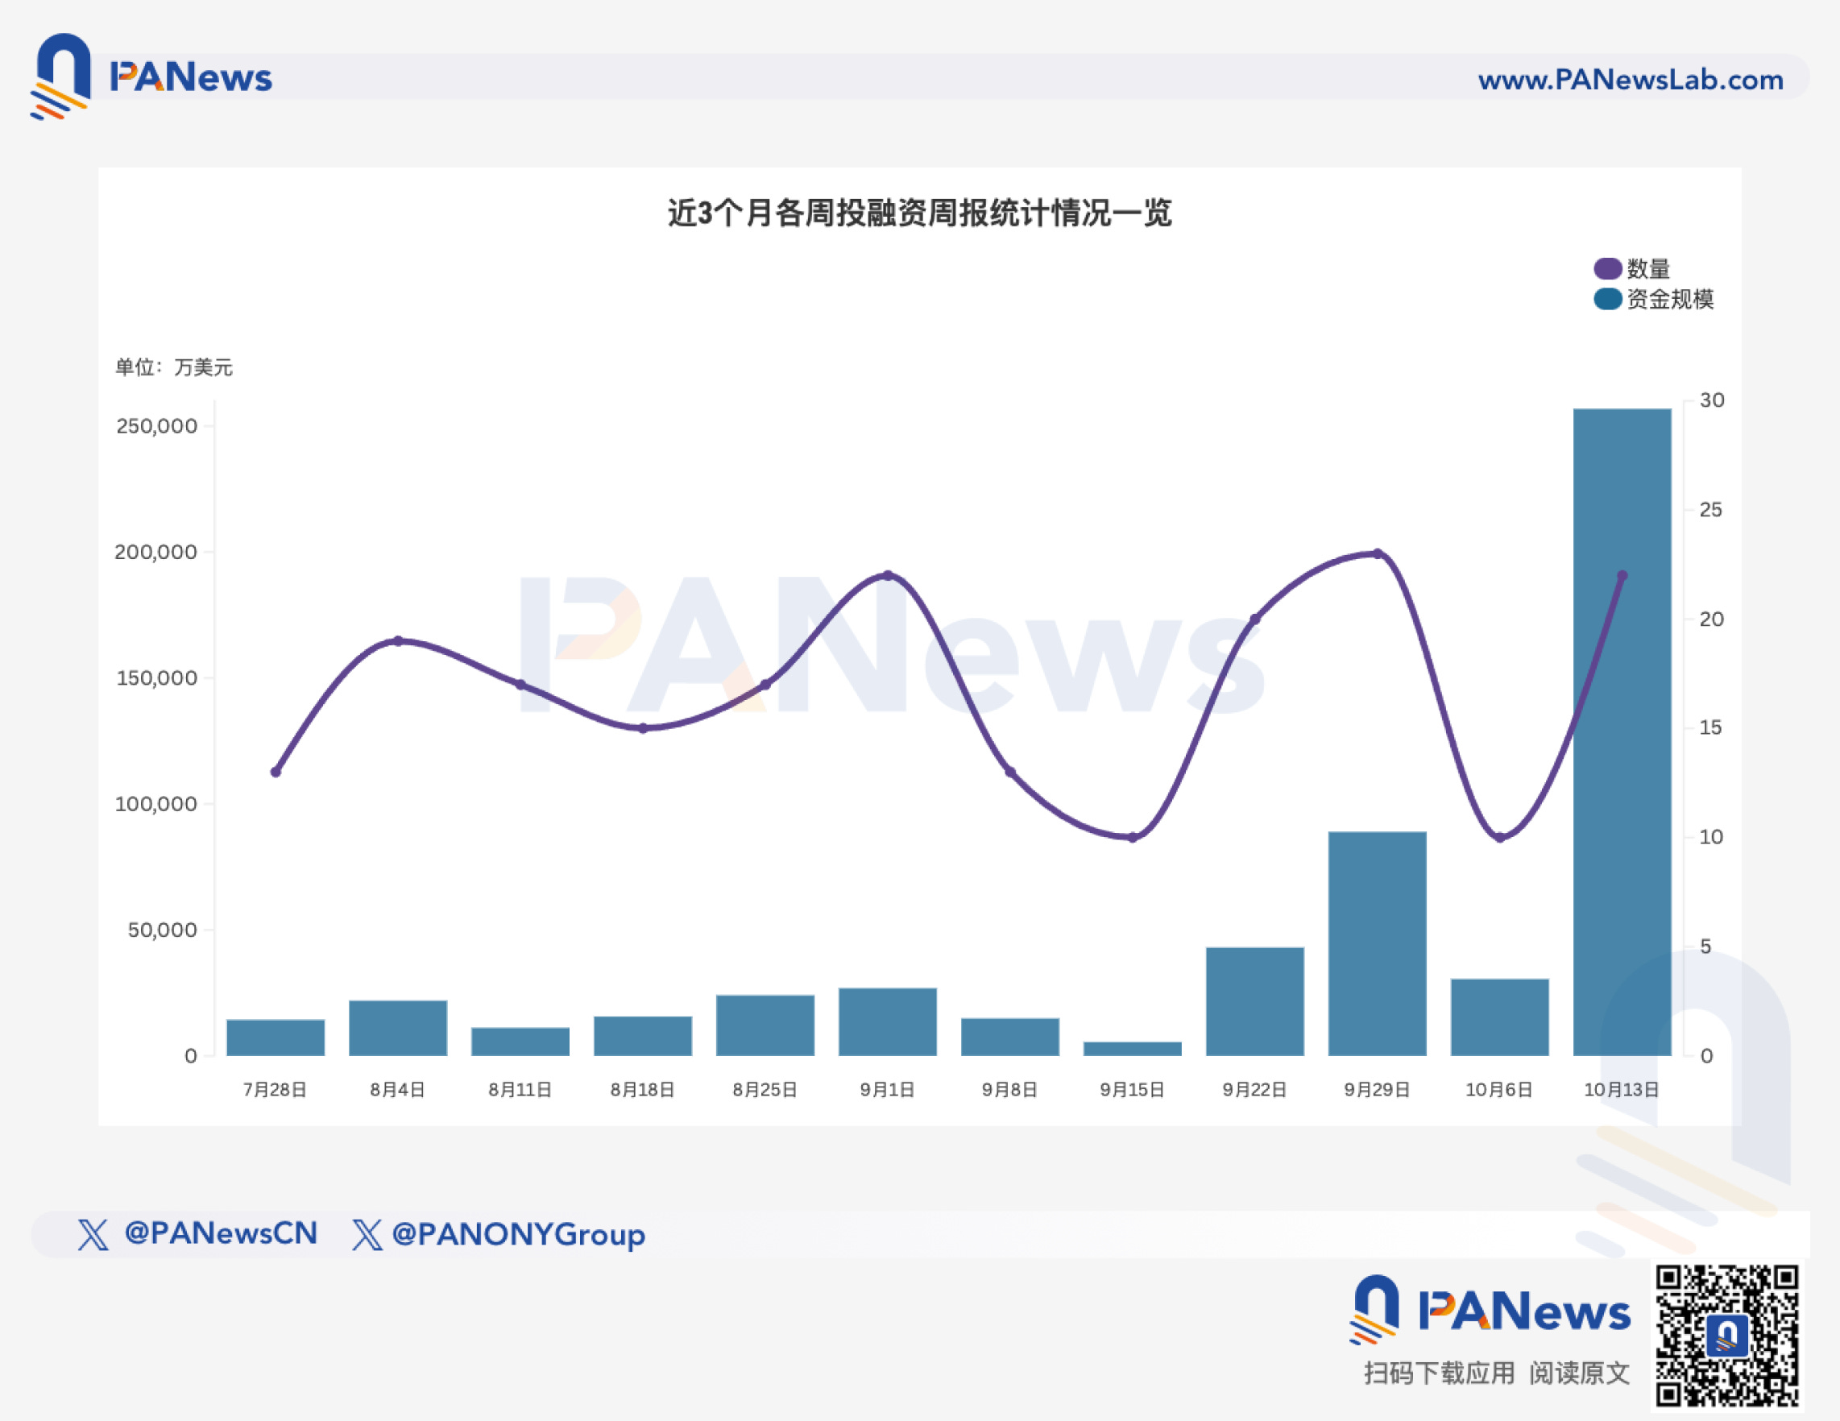Click the X icon beside @PANONYGroup
Screen dimensions: 1840x1421
[367, 1234]
